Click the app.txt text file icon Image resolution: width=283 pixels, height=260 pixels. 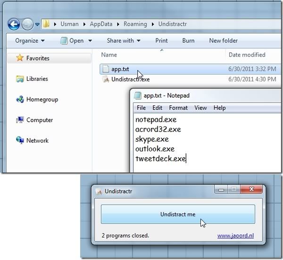click(x=106, y=69)
